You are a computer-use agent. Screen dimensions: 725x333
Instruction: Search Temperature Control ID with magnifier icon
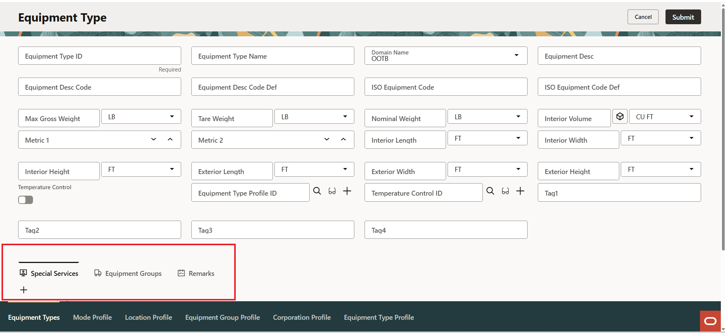pos(490,191)
